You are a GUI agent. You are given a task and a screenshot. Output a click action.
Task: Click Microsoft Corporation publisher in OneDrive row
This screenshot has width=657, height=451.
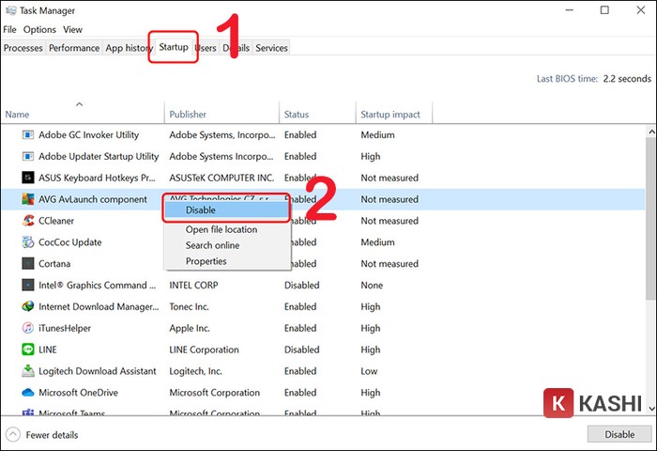click(215, 393)
